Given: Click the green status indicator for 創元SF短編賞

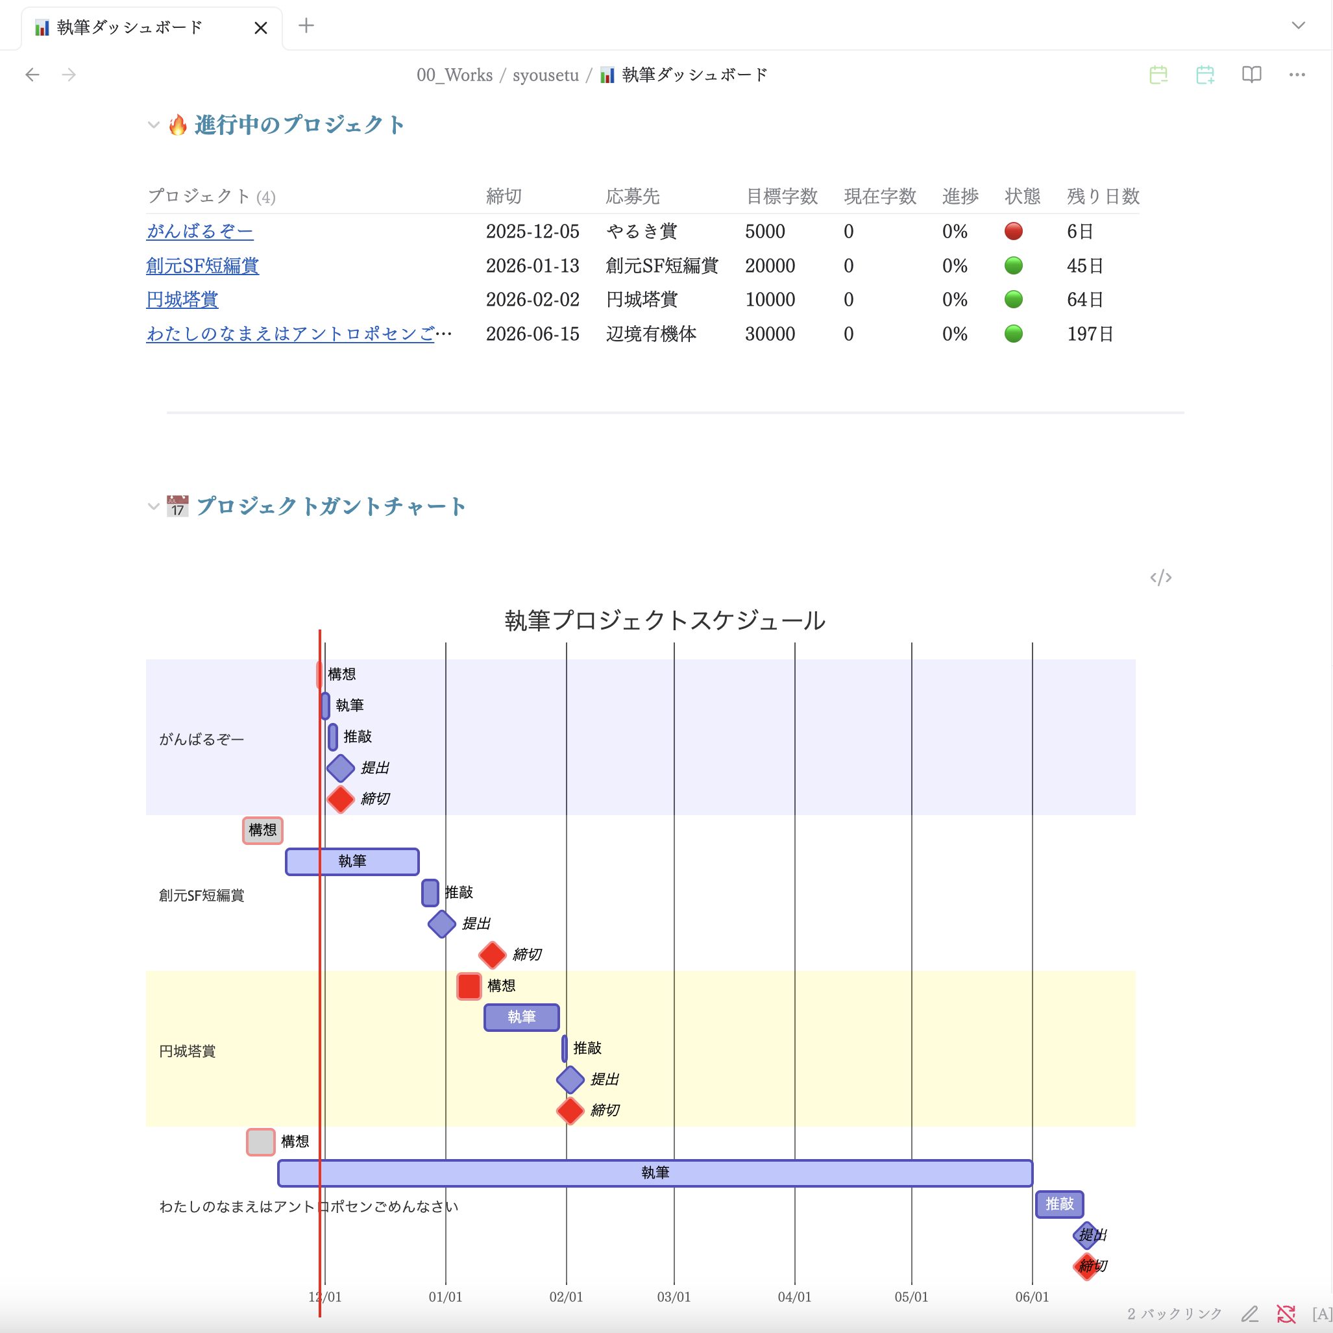Looking at the screenshot, I should (1014, 265).
